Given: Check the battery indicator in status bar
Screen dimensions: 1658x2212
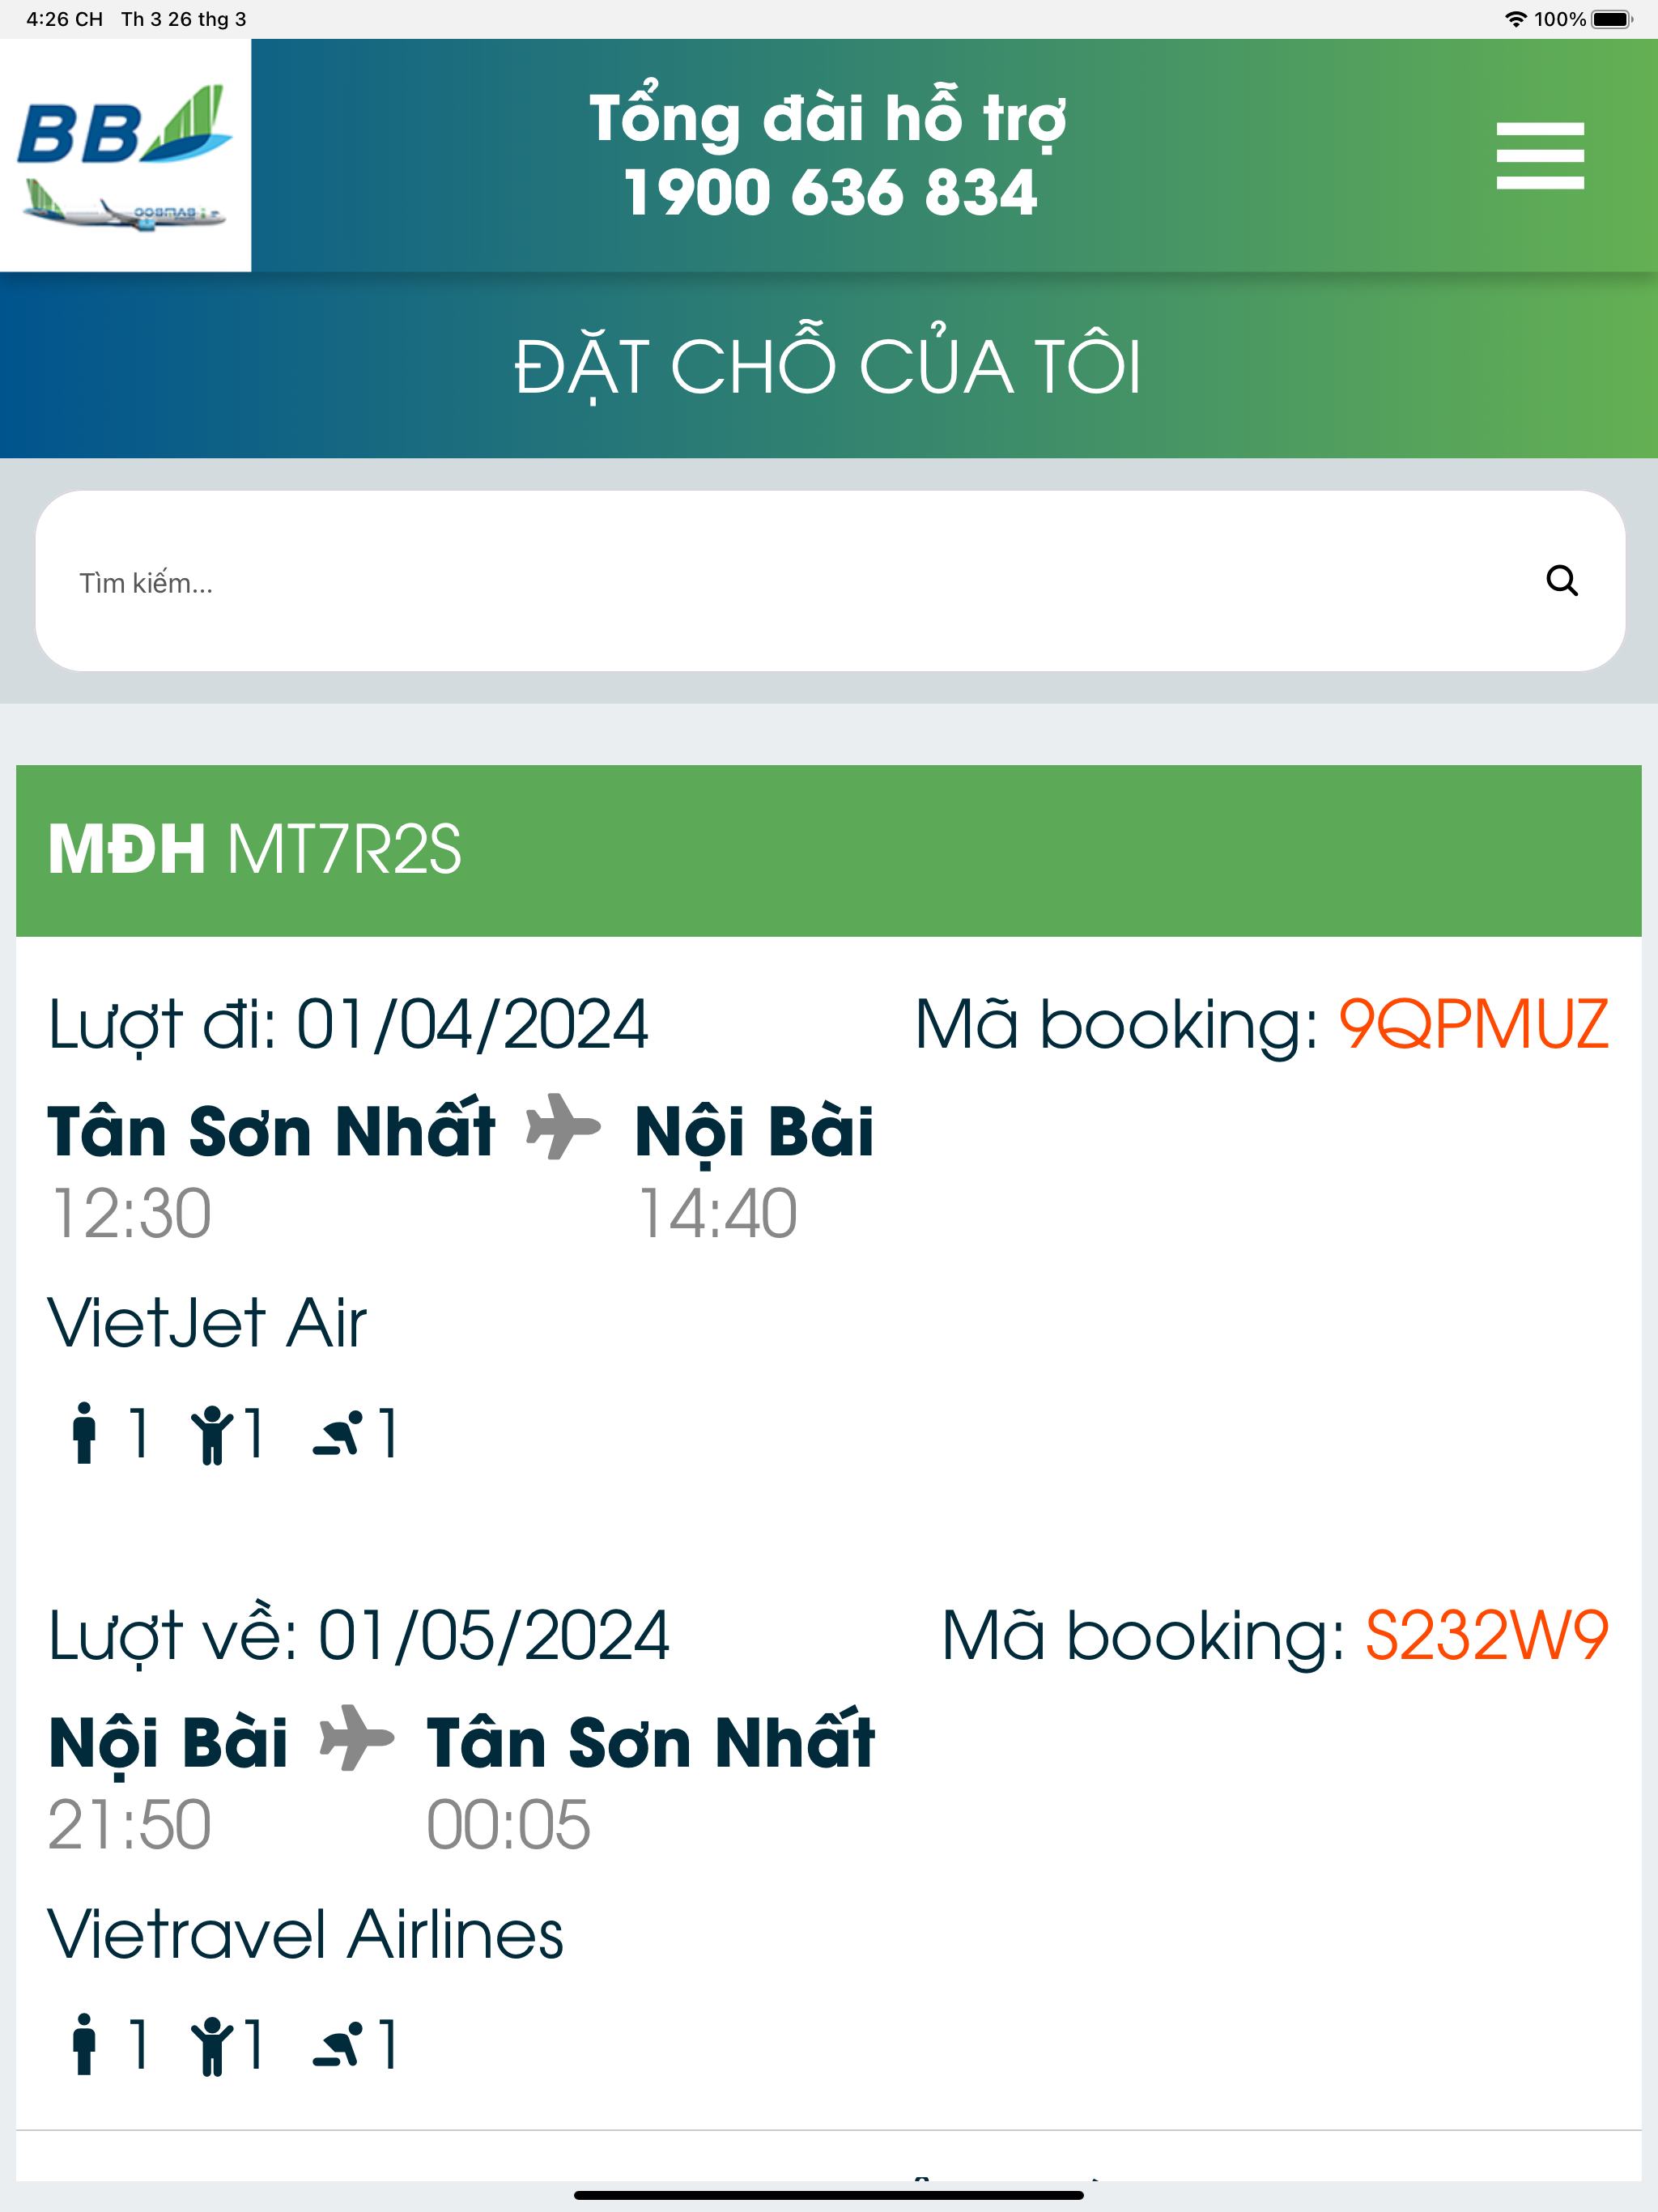Looking at the screenshot, I should coord(1611,19).
